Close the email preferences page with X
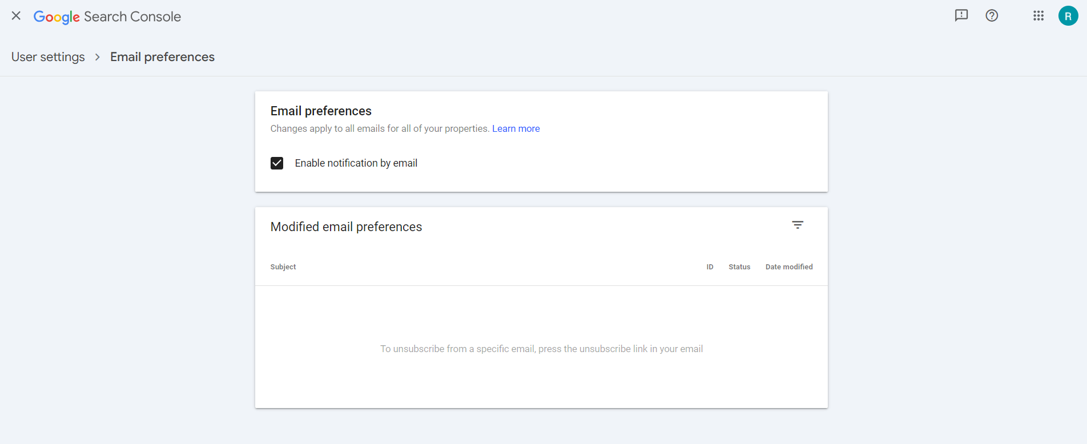Image resolution: width=1087 pixels, height=444 pixels. click(x=16, y=16)
